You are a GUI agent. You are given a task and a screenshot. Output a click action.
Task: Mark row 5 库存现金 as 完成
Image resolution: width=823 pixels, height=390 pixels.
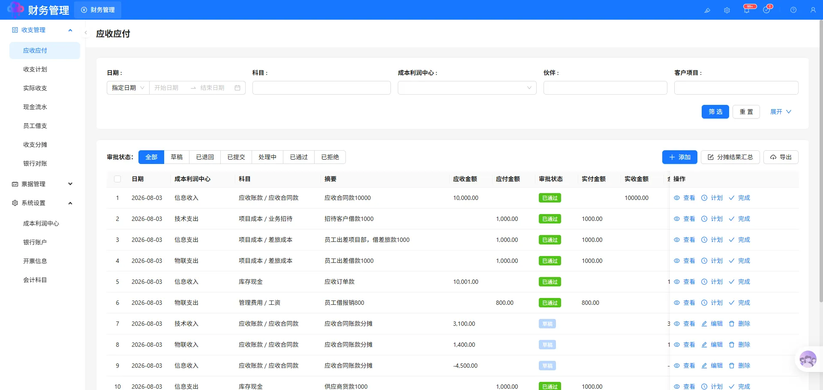739,282
